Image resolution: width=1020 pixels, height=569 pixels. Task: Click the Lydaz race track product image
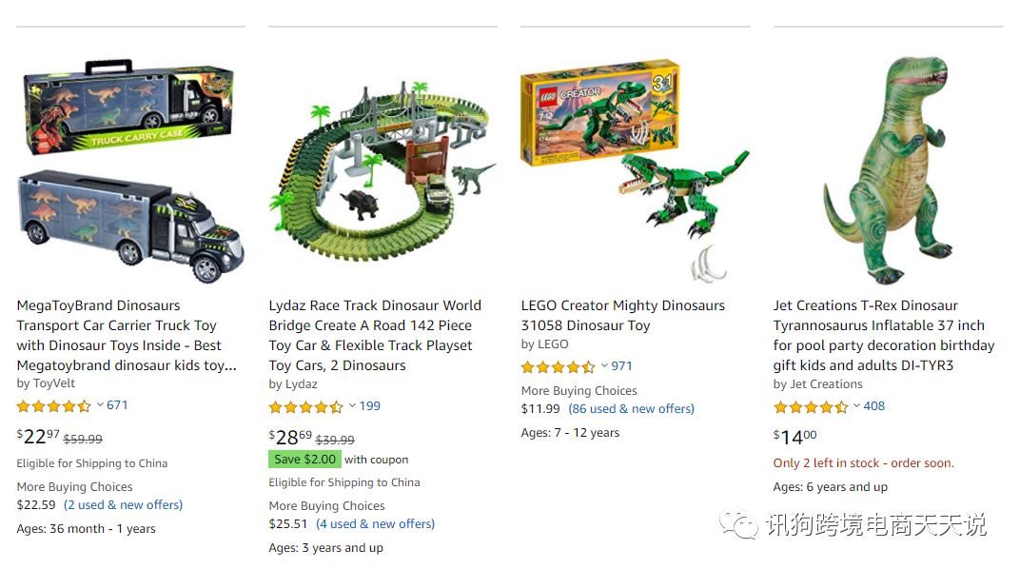[382, 171]
